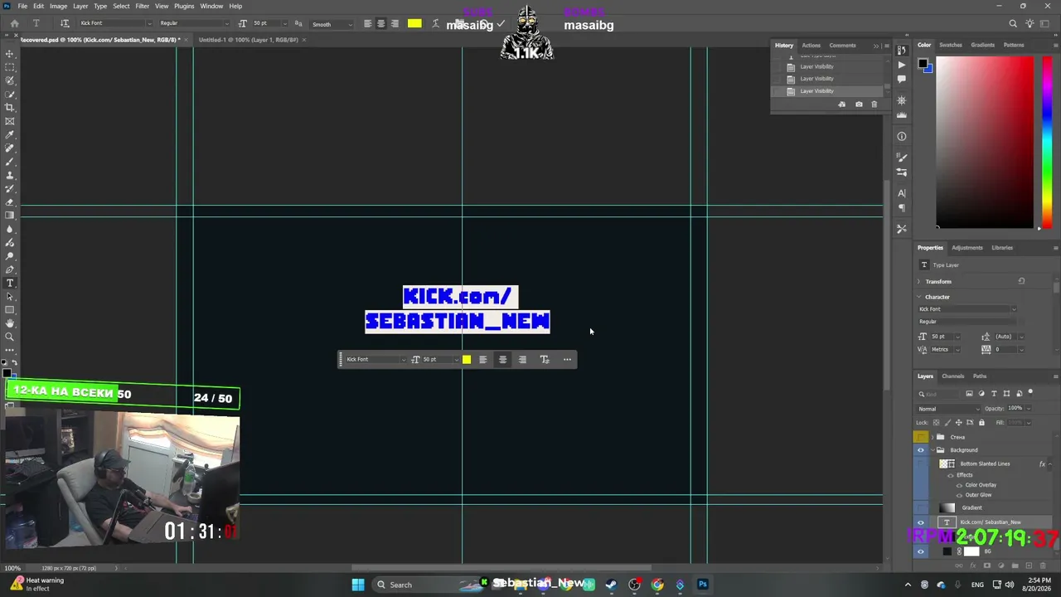Create a new group folder in Layers panel
The width and height of the screenshot is (1061, 597).
(1015, 566)
